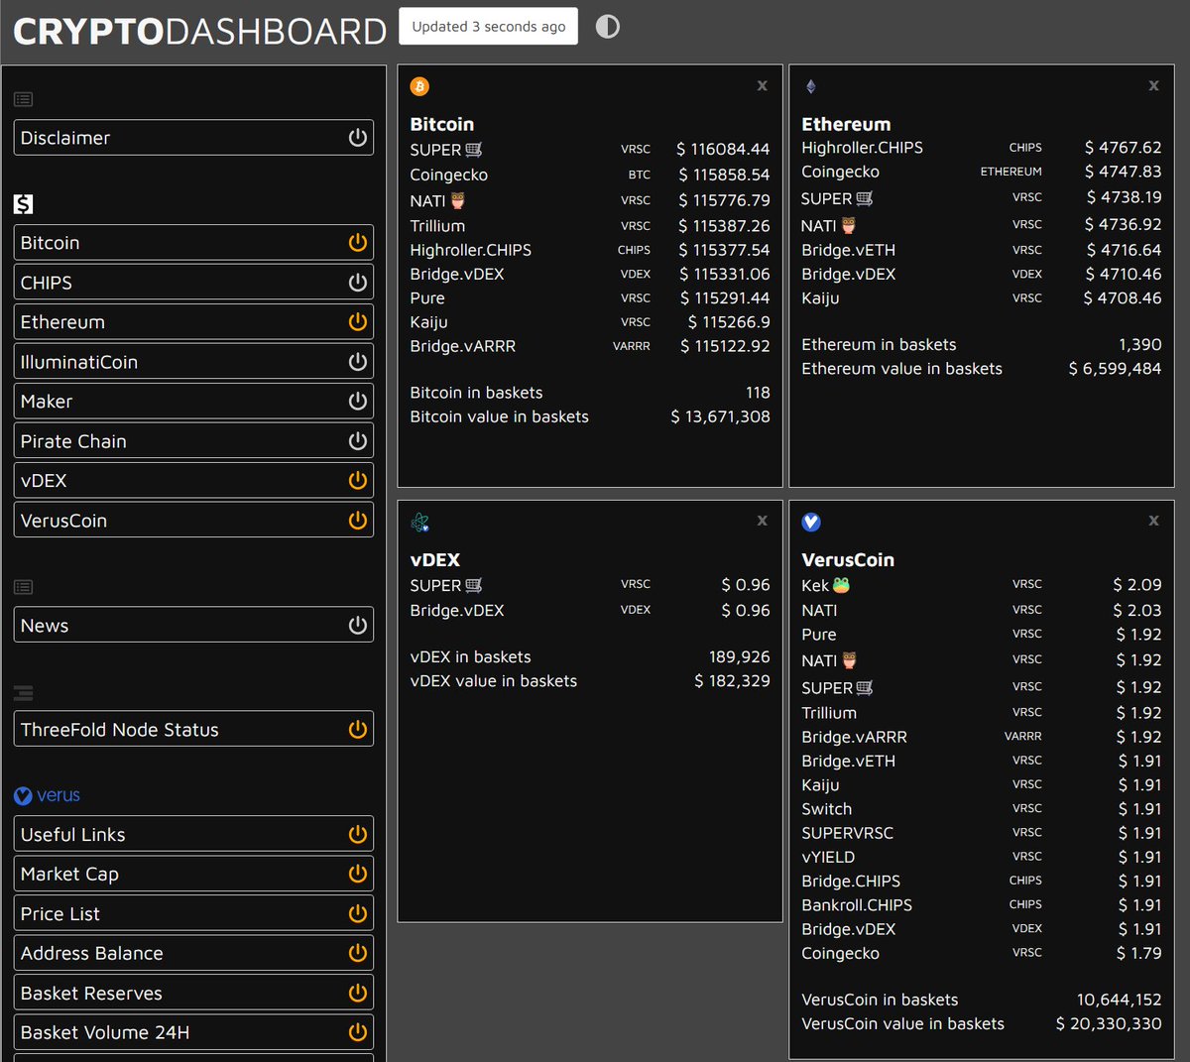The image size is (1190, 1062).
Task: Click the verus logo in sidebar
Action: [x=47, y=795]
